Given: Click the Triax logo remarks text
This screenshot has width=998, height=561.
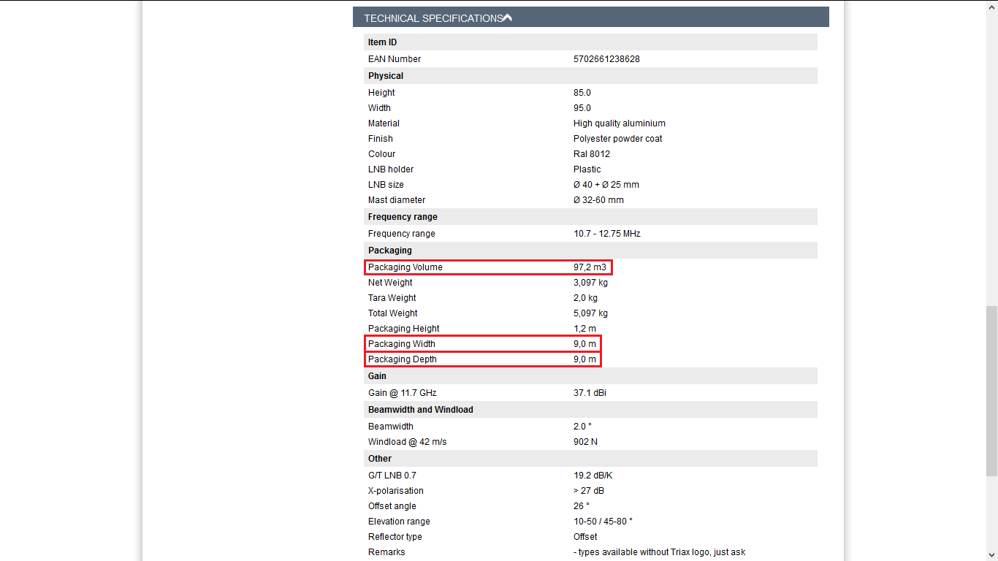Looking at the screenshot, I should point(660,552).
